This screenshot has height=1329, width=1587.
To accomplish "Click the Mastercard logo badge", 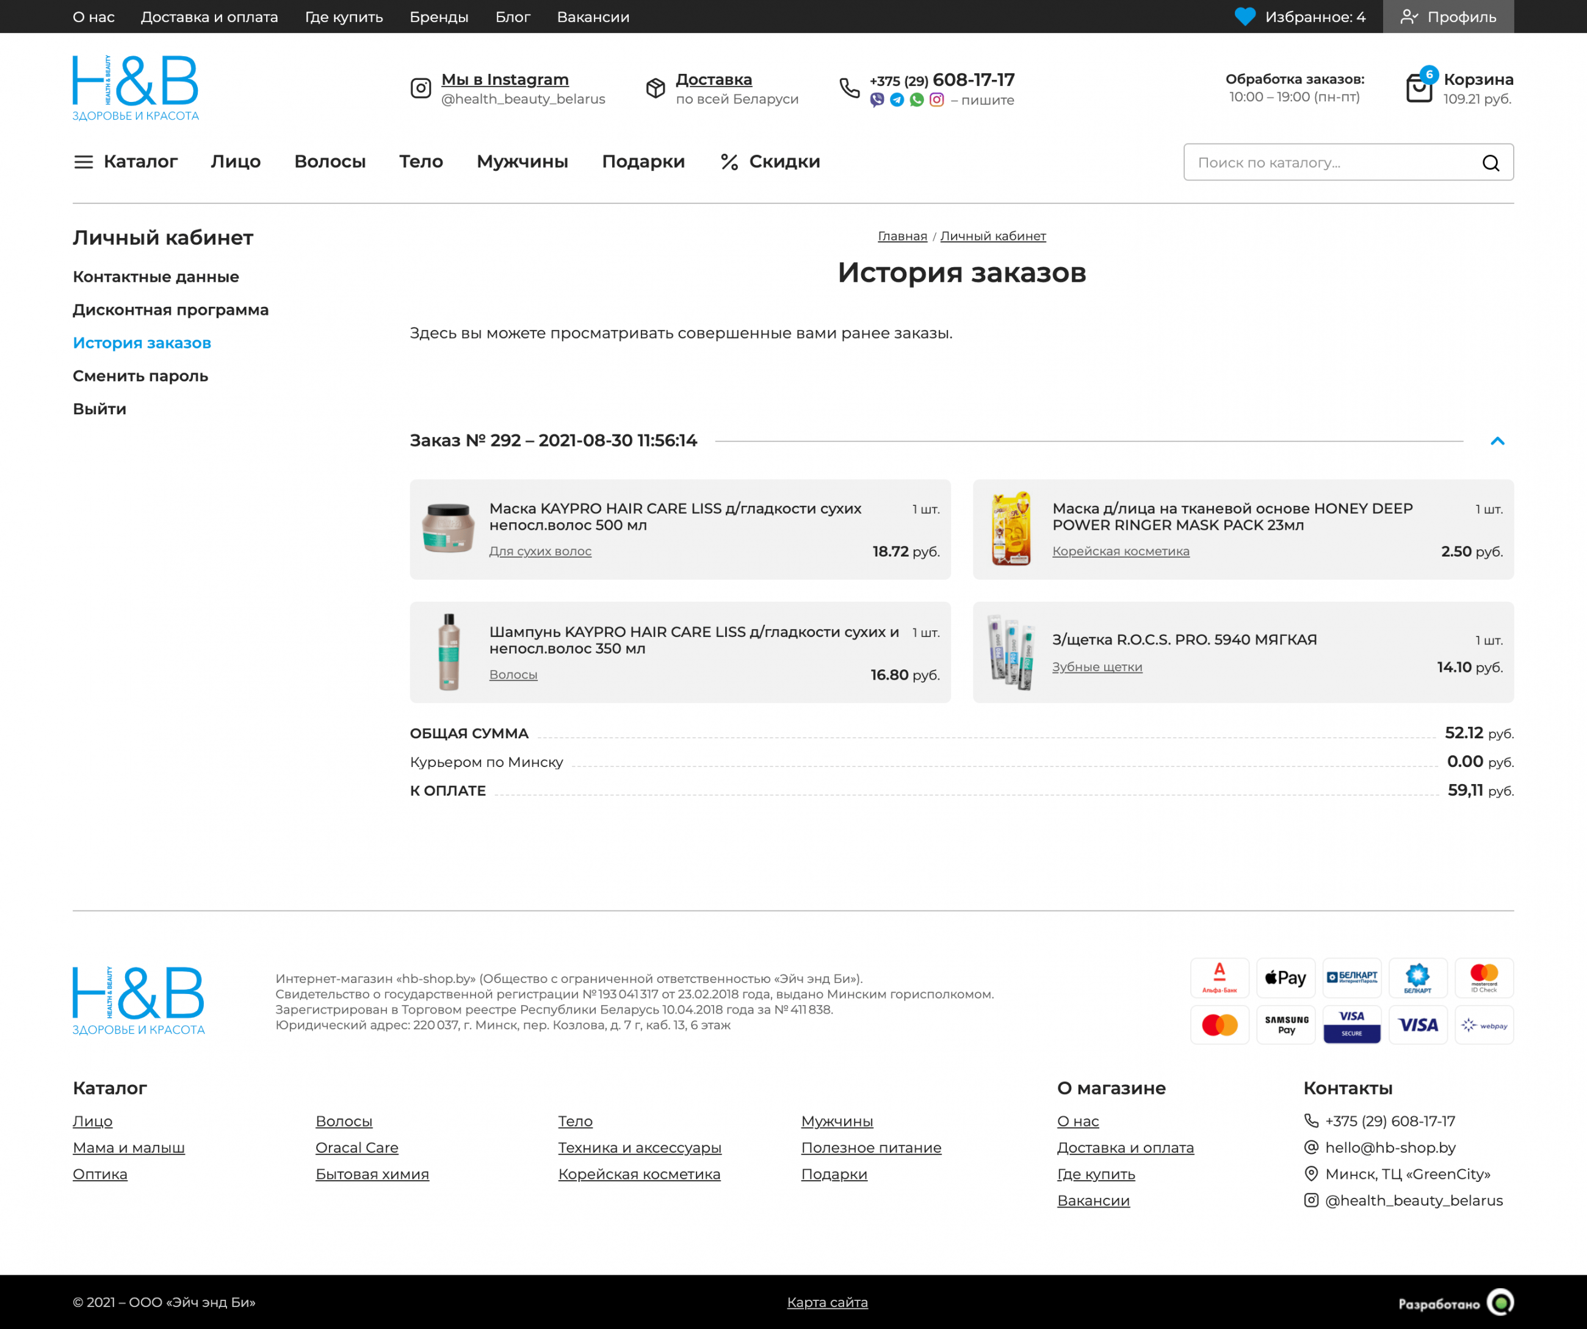I will point(1220,1025).
